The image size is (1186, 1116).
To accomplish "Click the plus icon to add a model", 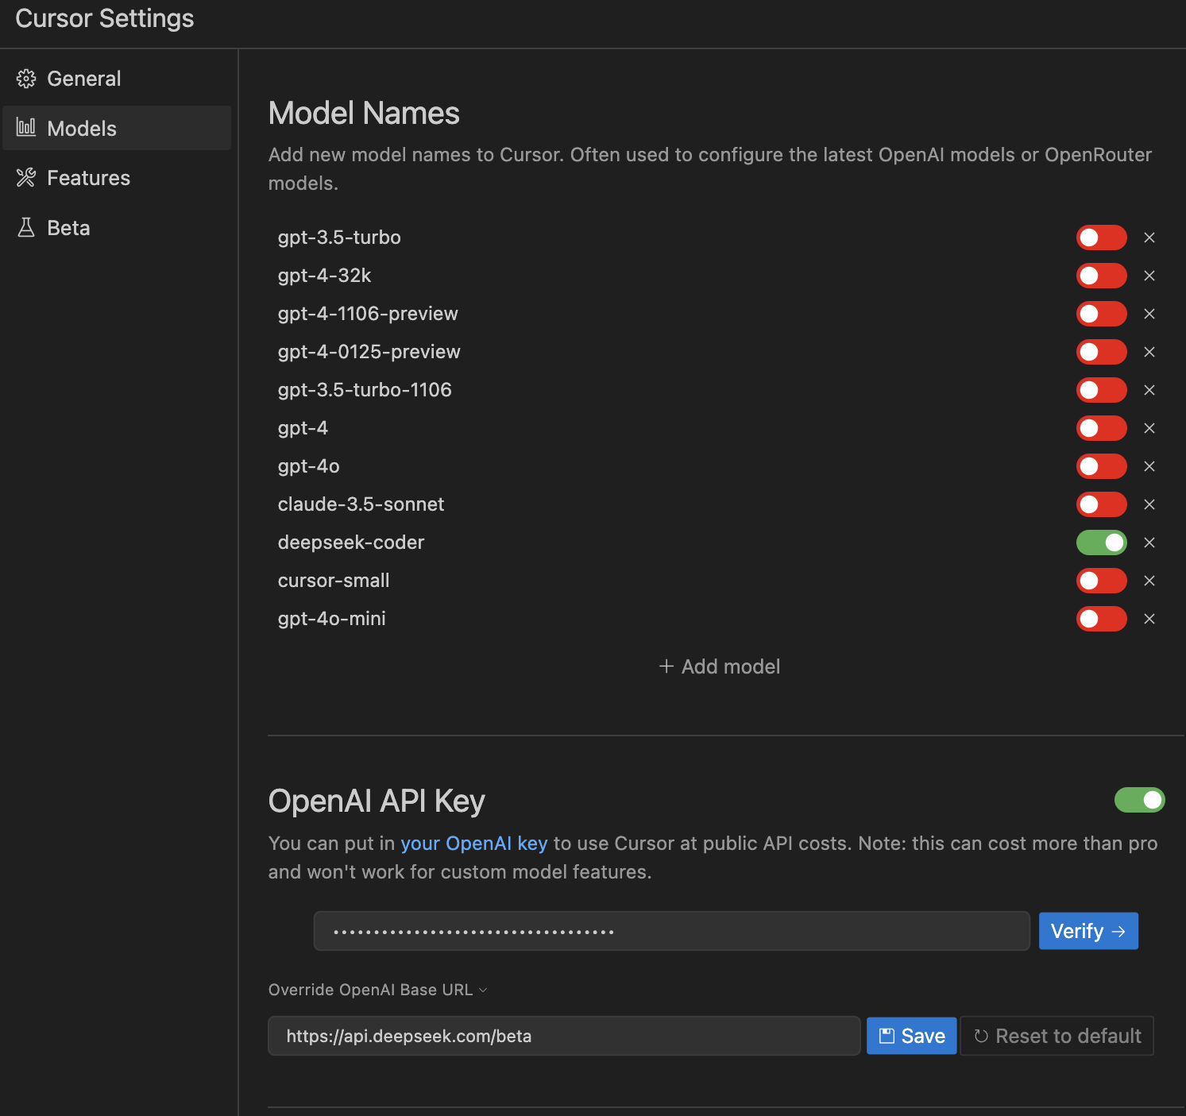I will [x=666, y=666].
